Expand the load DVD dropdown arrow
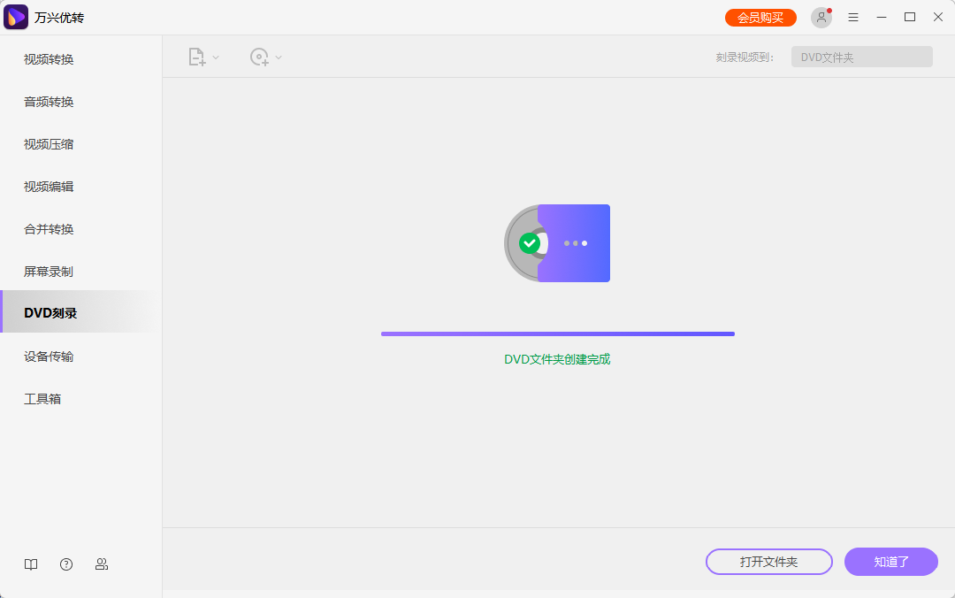 (277, 57)
